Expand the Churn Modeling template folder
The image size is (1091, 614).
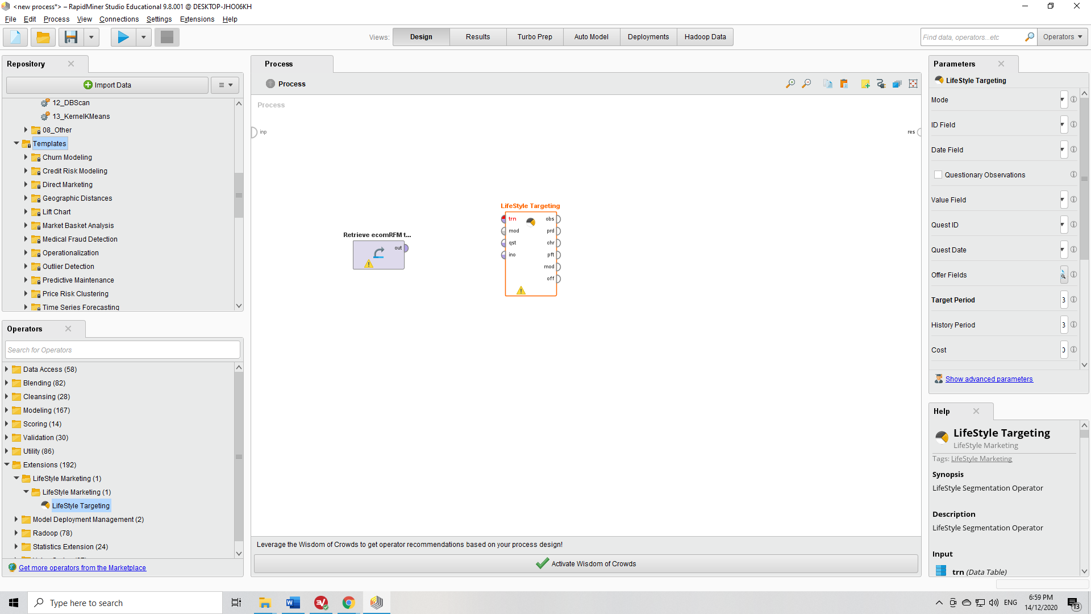coord(26,157)
